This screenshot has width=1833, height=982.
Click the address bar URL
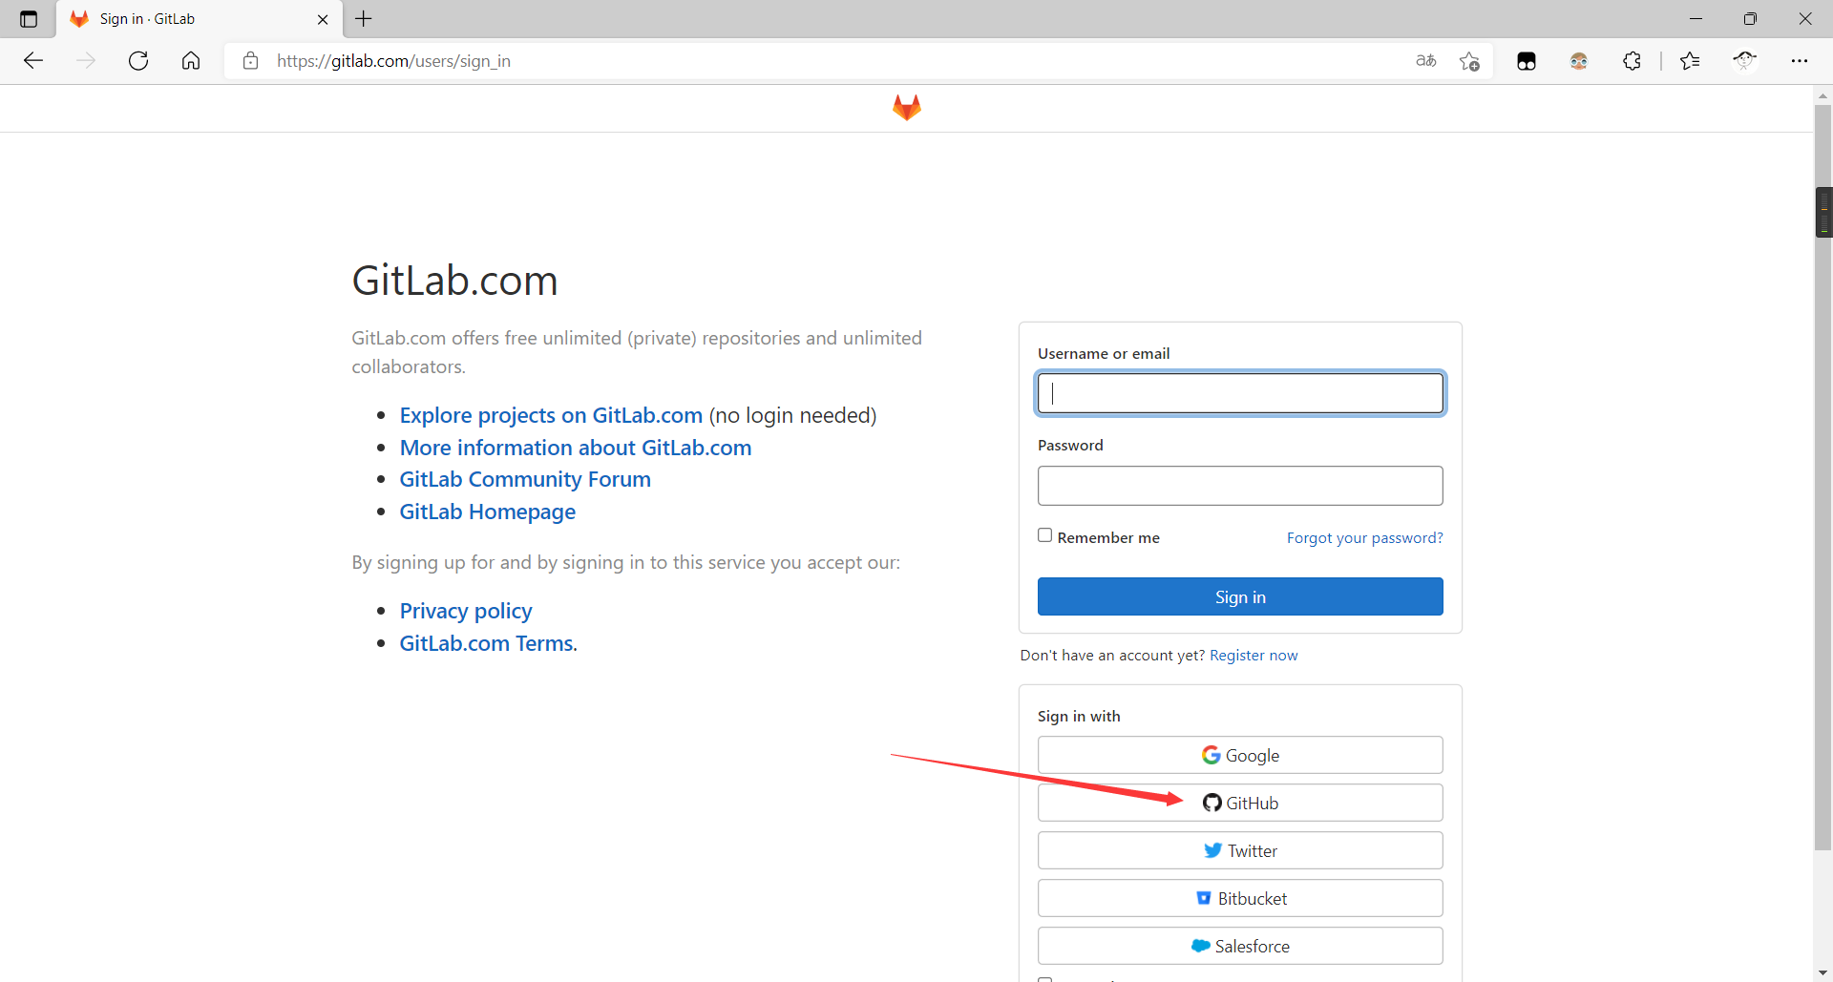click(x=393, y=61)
